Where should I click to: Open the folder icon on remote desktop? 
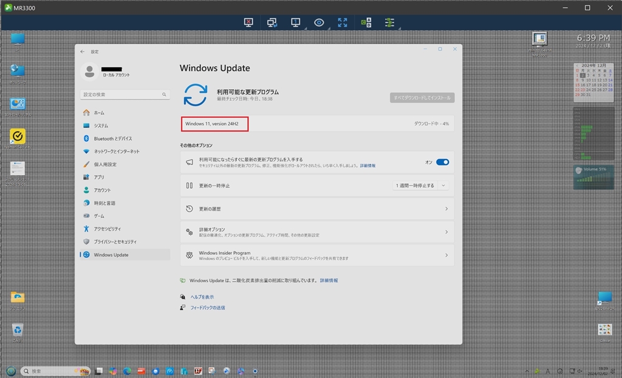pos(18,300)
